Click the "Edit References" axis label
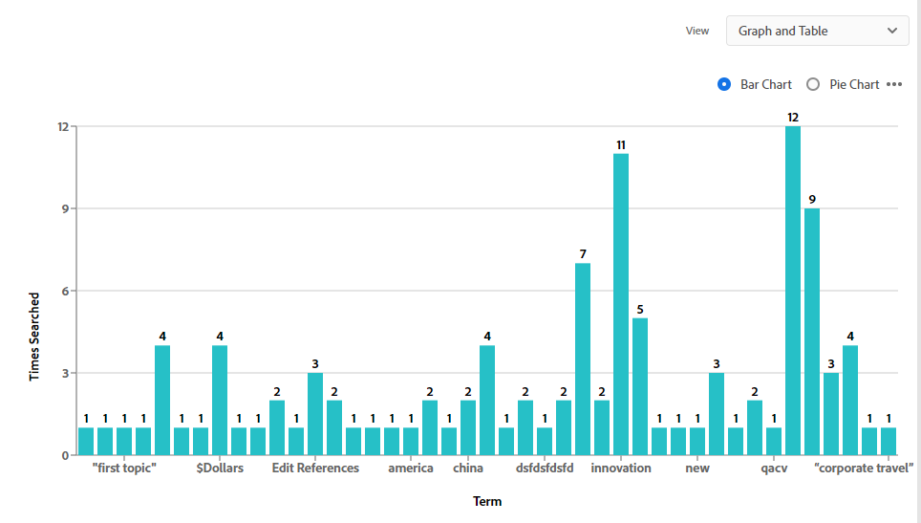The width and height of the screenshot is (921, 523). tap(315, 469)
